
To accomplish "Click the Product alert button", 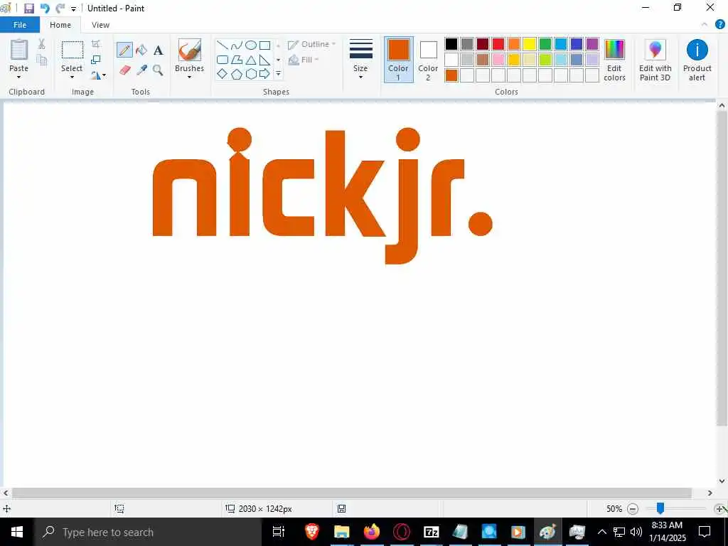I will (697, 60).
